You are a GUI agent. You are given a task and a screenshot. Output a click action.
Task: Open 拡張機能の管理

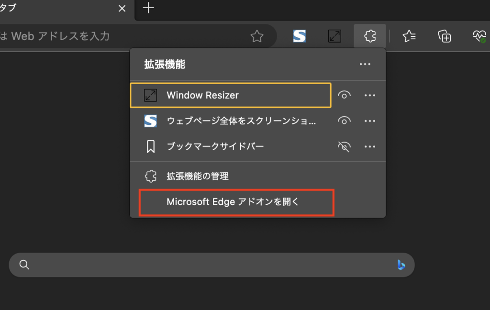pyautogui.click(x=197, y=176)
